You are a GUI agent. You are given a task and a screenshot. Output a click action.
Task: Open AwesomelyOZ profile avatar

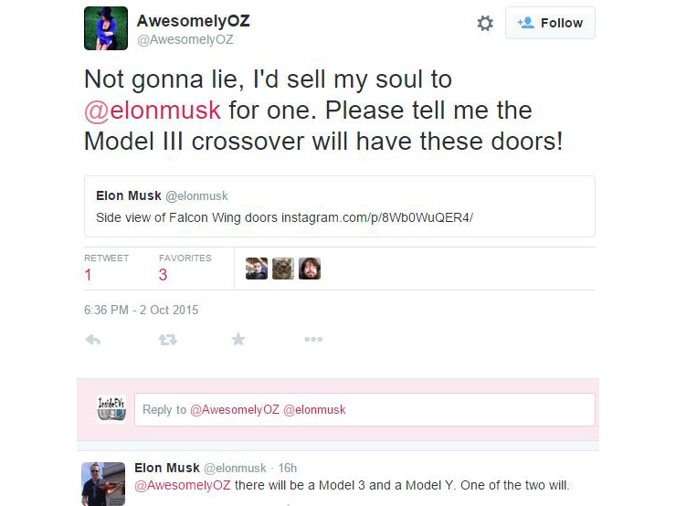[x=106, y=28]
